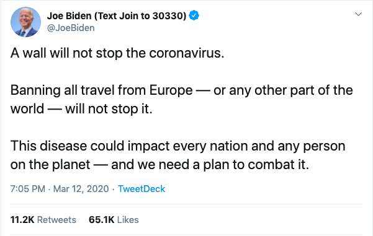
Task: Open Joe Biden's profile picture
Action: (x=25, y=22)
